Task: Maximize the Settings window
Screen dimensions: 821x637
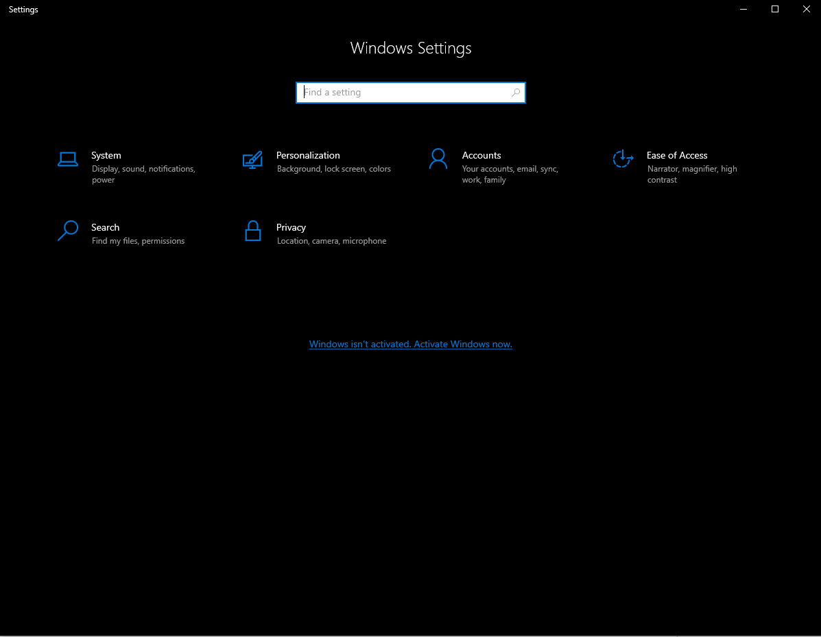Action: coord(775,10)
